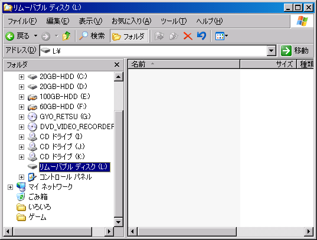The image size is (317, 240).
Task: Open Search via the magnifier icon
Action: coord(83,36)
